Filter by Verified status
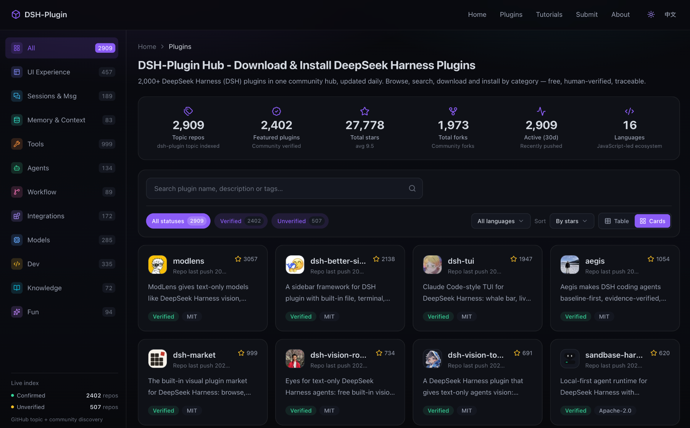This screenshot has width=690, height=428. pyautogui.click(x=241, y=221)
